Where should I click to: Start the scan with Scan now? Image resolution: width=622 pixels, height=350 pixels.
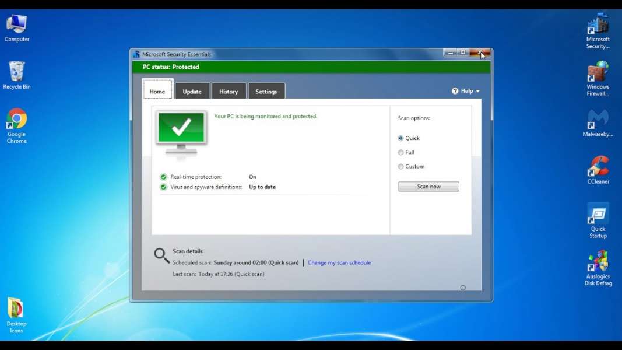click(428, 187)
